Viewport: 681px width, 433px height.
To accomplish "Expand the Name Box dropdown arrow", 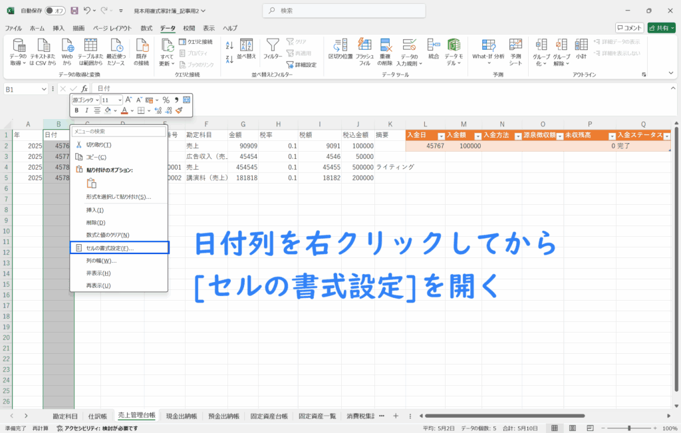I will 44,88.
